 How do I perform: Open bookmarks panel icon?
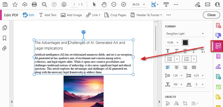pyautogui.click(x=4, y=38)
